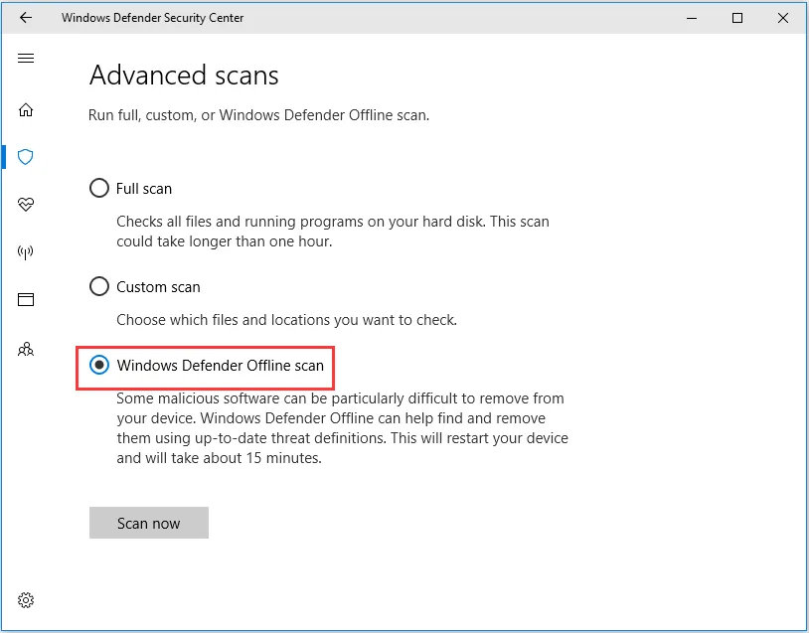Open Family options people icon
This screenshot has width=809, height=633.
coord(26,349)
